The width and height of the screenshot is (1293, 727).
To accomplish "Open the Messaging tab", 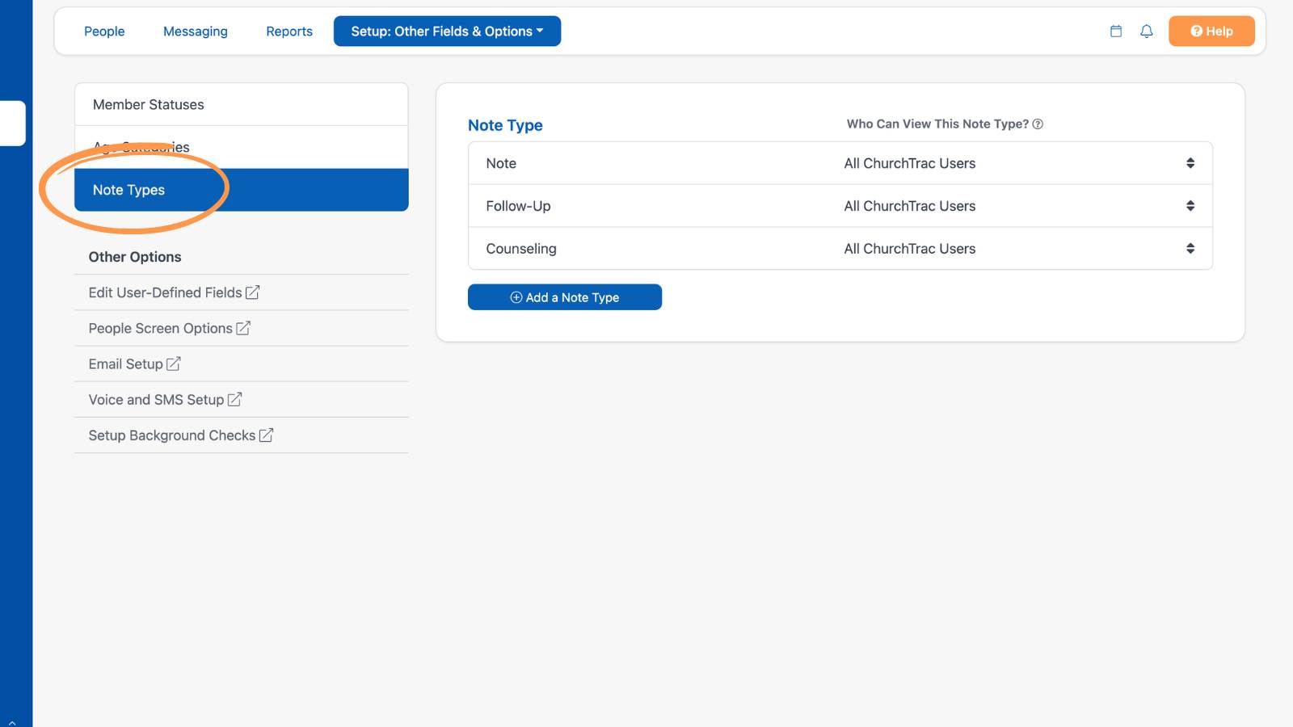I will click(196, 32).
